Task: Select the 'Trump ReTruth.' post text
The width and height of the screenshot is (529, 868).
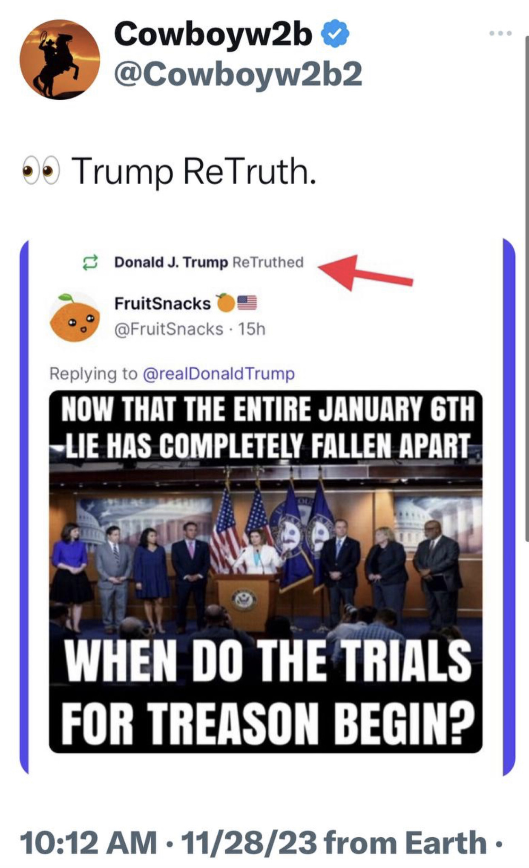Action: coord(195,171)
